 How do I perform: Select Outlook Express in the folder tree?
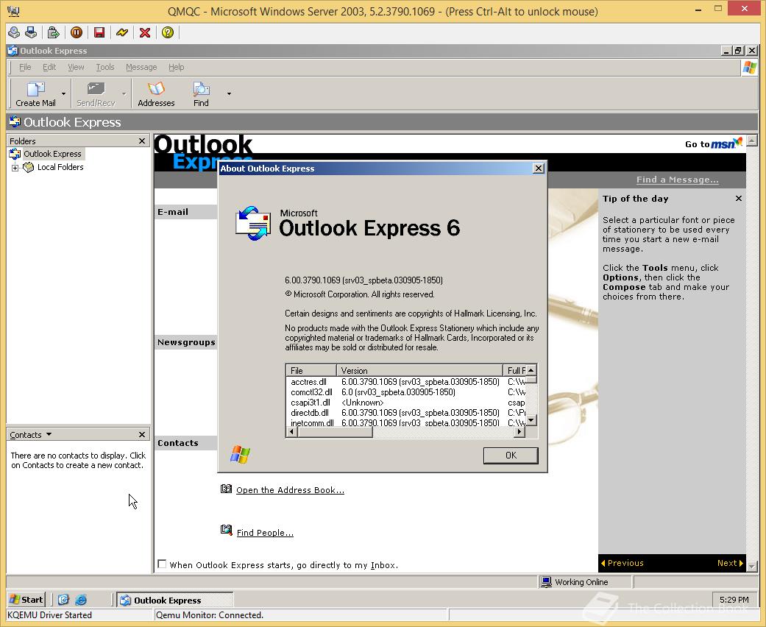[x=52, y=154]
